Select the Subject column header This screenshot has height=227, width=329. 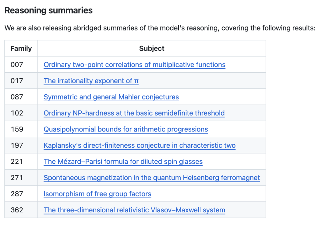coord(152,48)
